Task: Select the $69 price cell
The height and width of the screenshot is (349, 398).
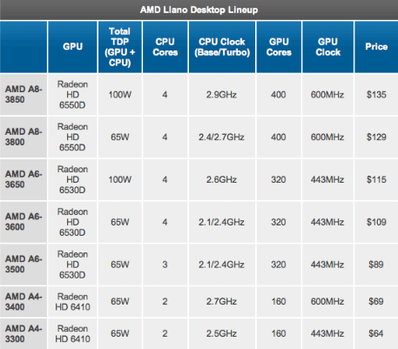Action: (376, 301)
